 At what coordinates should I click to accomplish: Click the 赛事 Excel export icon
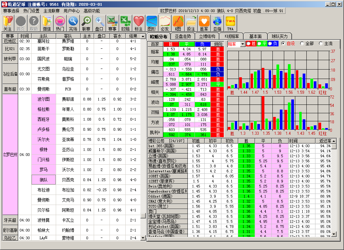[112, 24]
